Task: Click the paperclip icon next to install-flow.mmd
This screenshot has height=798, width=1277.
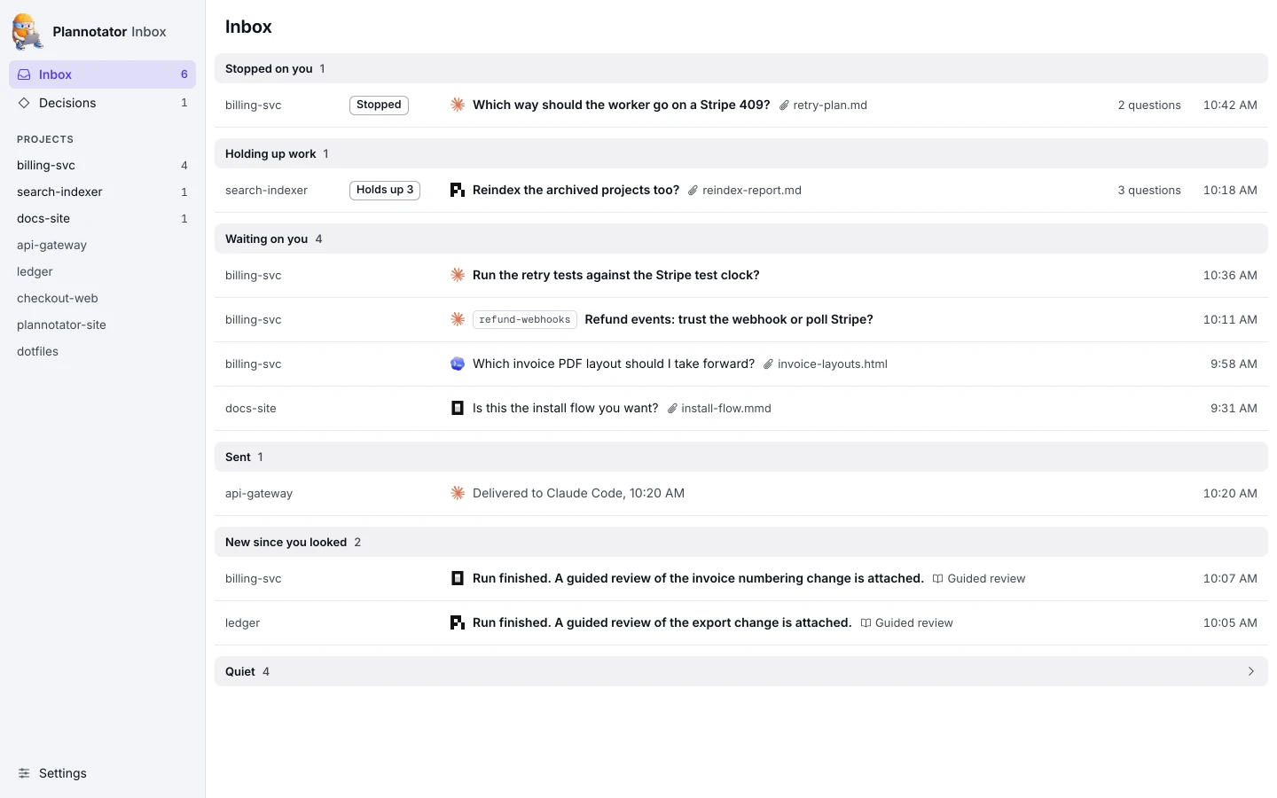Action: pyautogui.click(x=672, y=409)
